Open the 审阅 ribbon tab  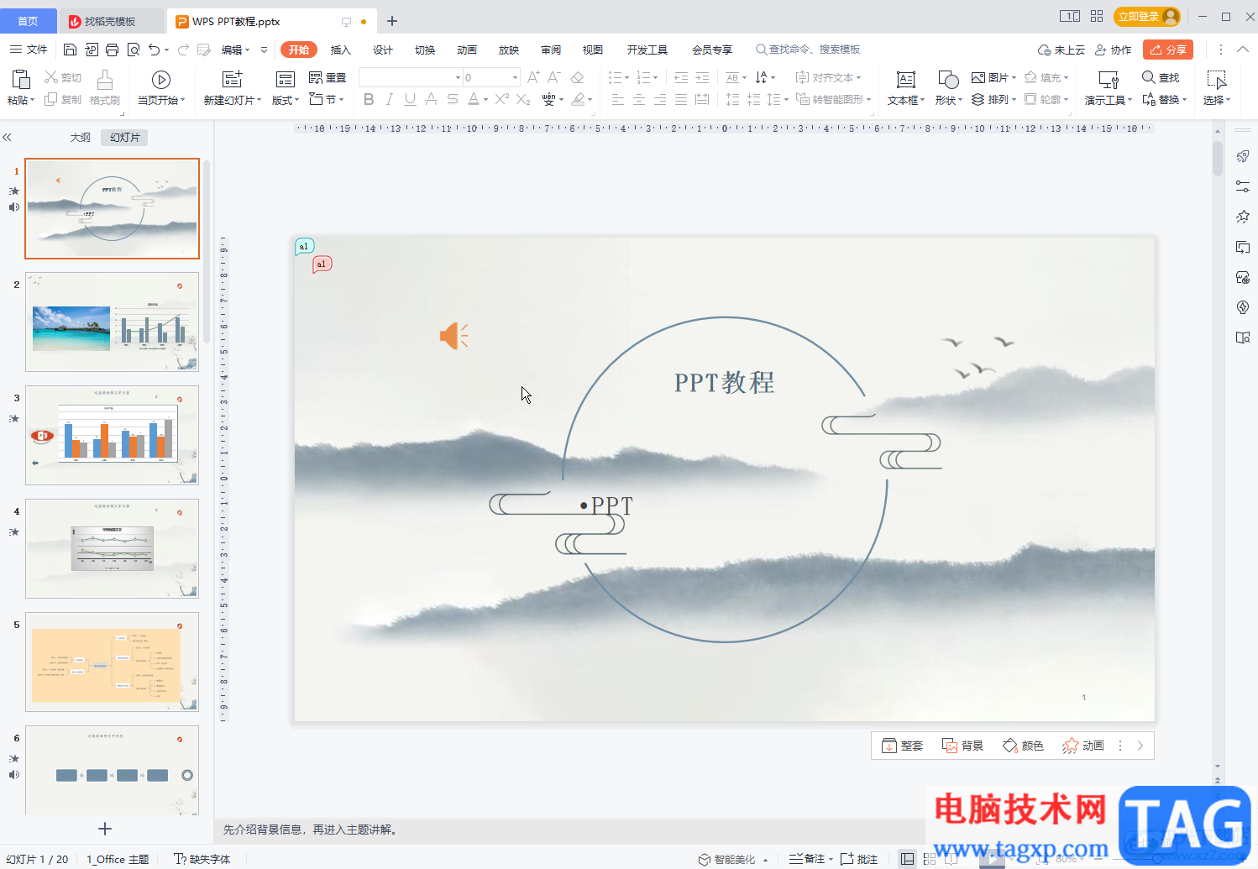550,50
